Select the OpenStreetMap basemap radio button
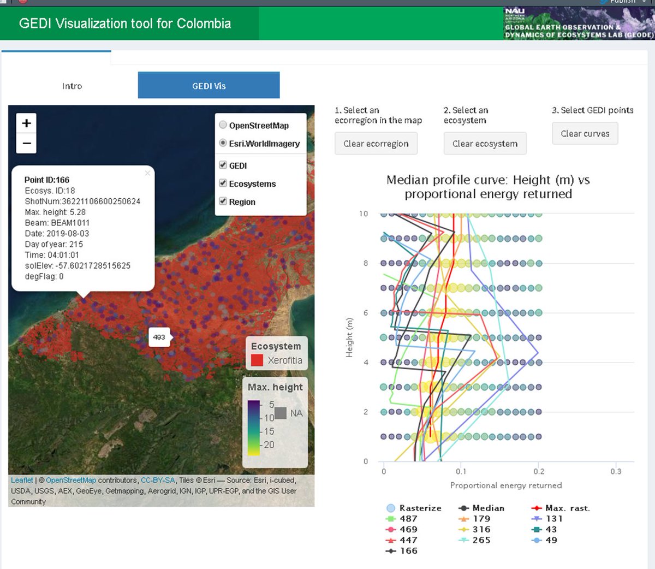 pos(223,125)
